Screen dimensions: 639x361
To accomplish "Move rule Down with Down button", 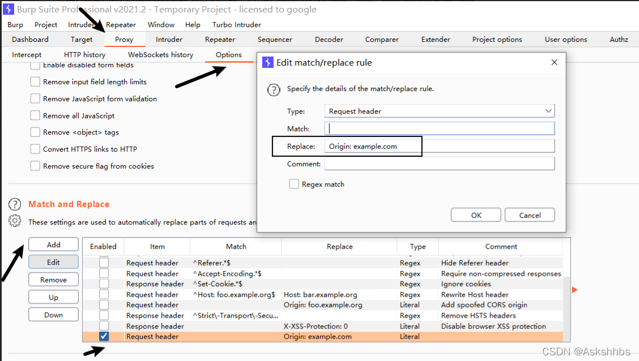I will [53, 315].
